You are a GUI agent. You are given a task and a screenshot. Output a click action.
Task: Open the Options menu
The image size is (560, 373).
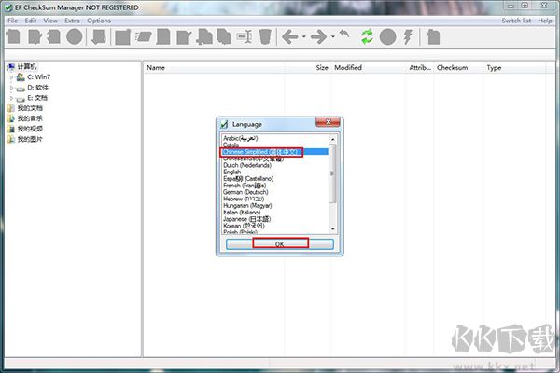[x=99, y=21]
